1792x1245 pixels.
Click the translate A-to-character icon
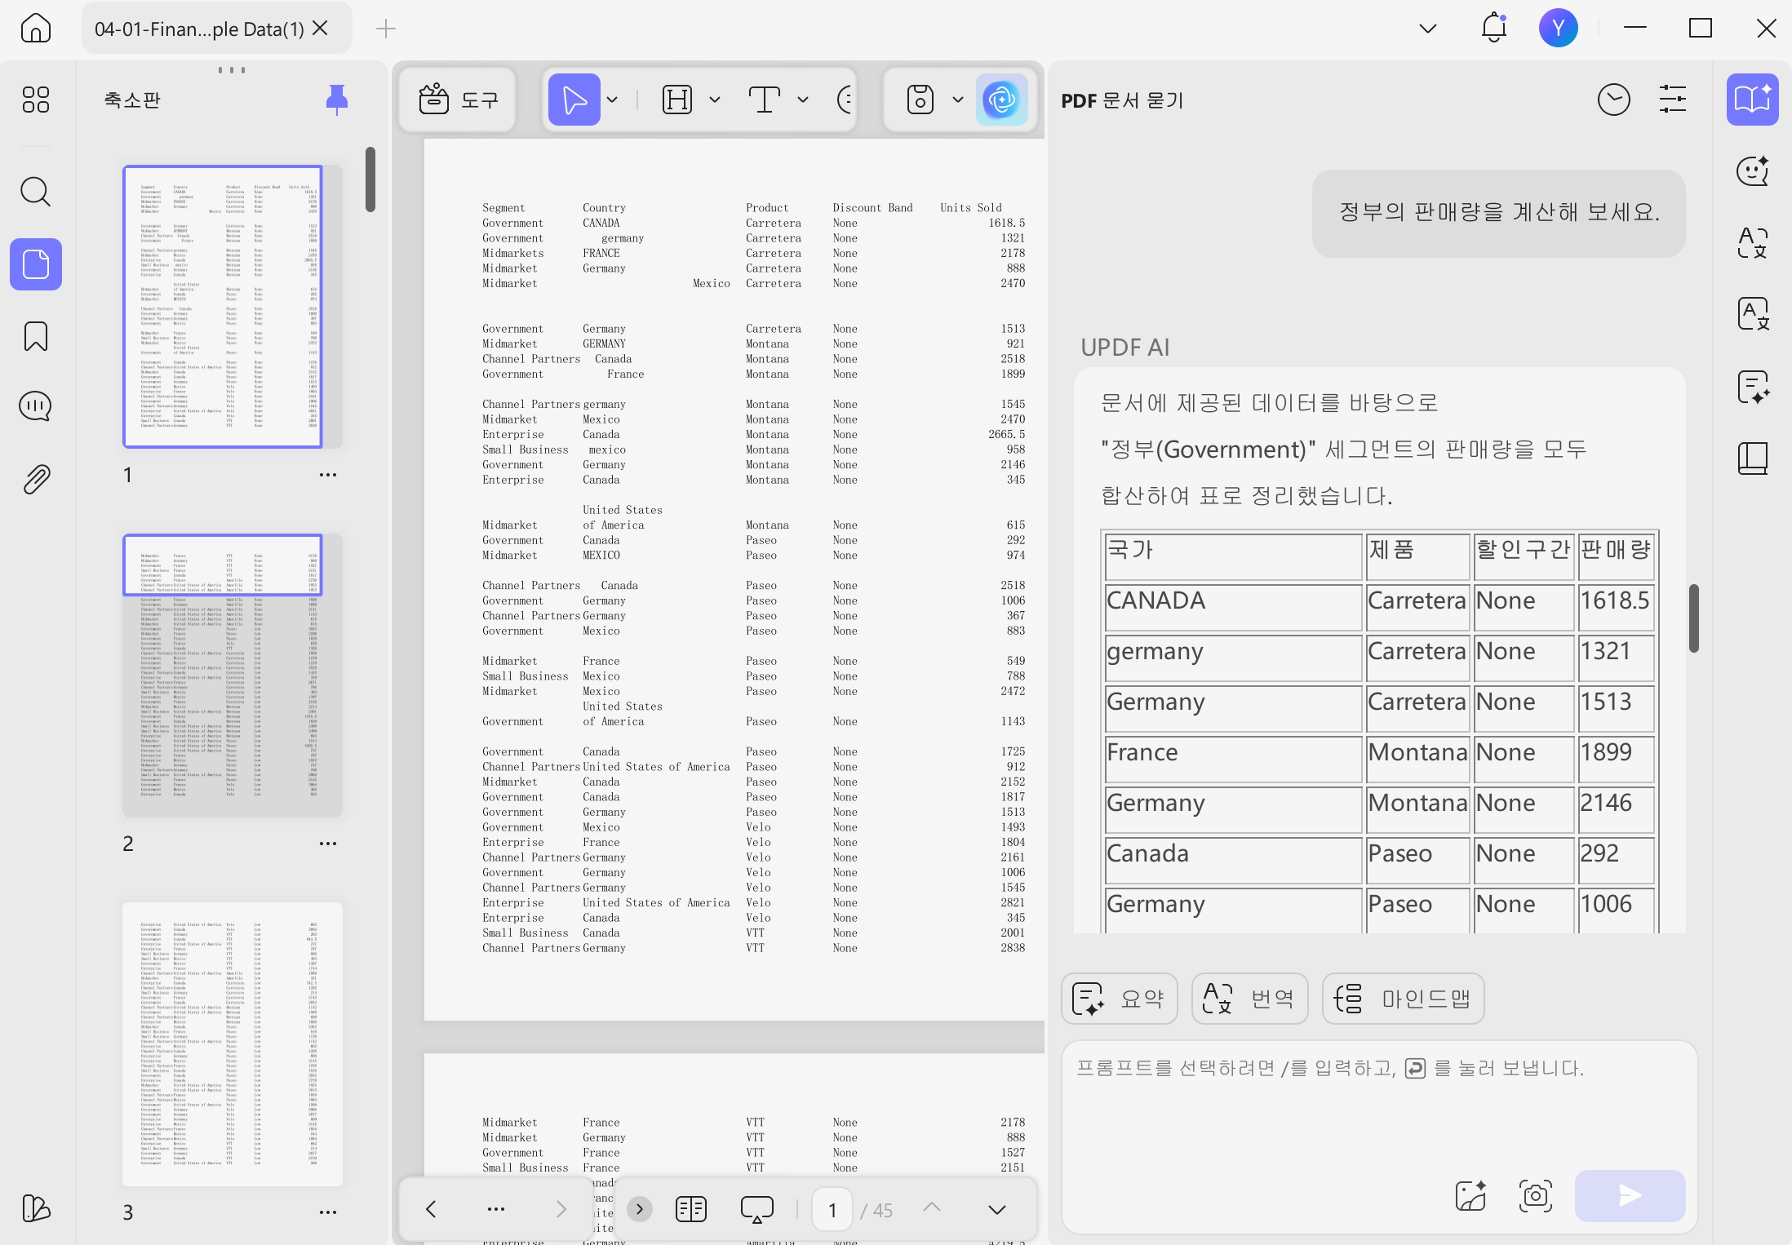(x=1753, y=243)
